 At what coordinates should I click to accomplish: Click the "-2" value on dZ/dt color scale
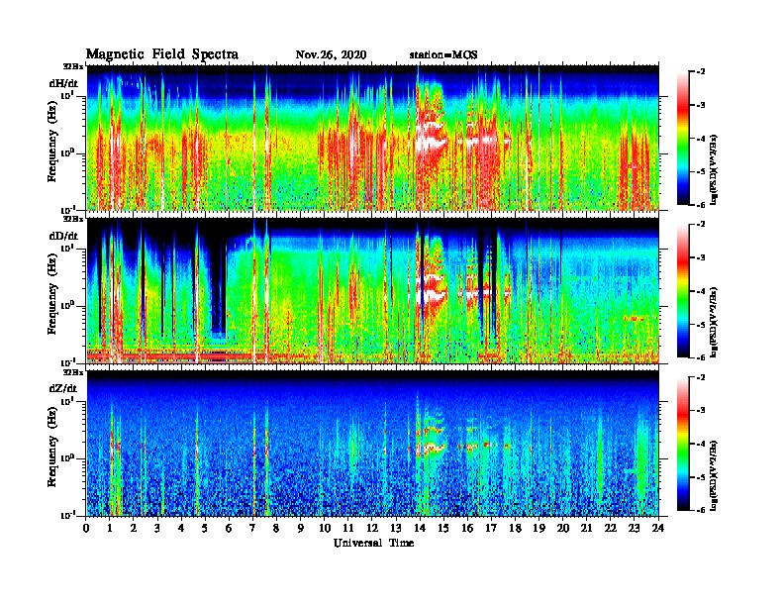701,377
